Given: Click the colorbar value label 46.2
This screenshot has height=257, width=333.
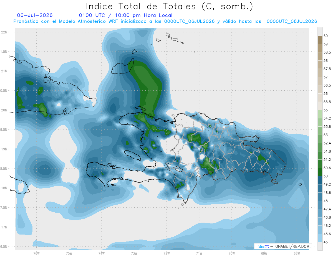Looking at the screenshot, I should (x=327, y=226).
